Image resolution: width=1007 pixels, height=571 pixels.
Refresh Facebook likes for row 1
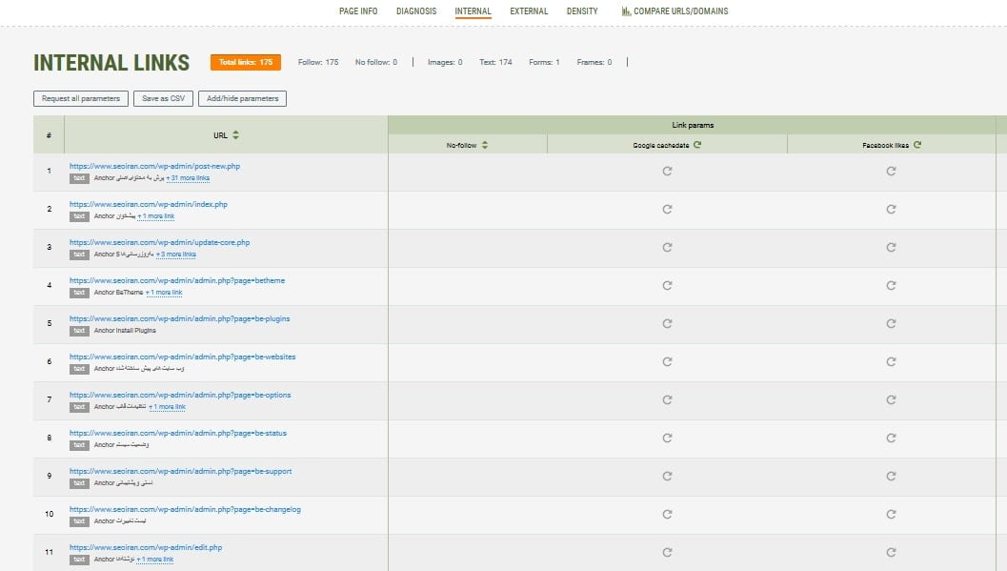click(891, 171)
